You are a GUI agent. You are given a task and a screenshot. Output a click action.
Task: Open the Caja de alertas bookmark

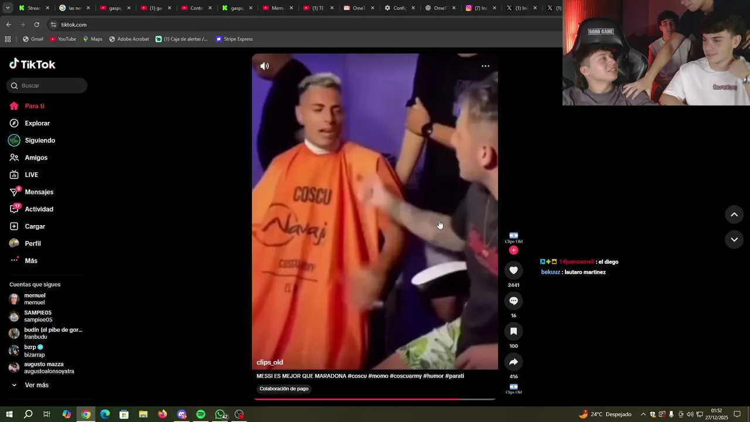click(x=182, y=39)
